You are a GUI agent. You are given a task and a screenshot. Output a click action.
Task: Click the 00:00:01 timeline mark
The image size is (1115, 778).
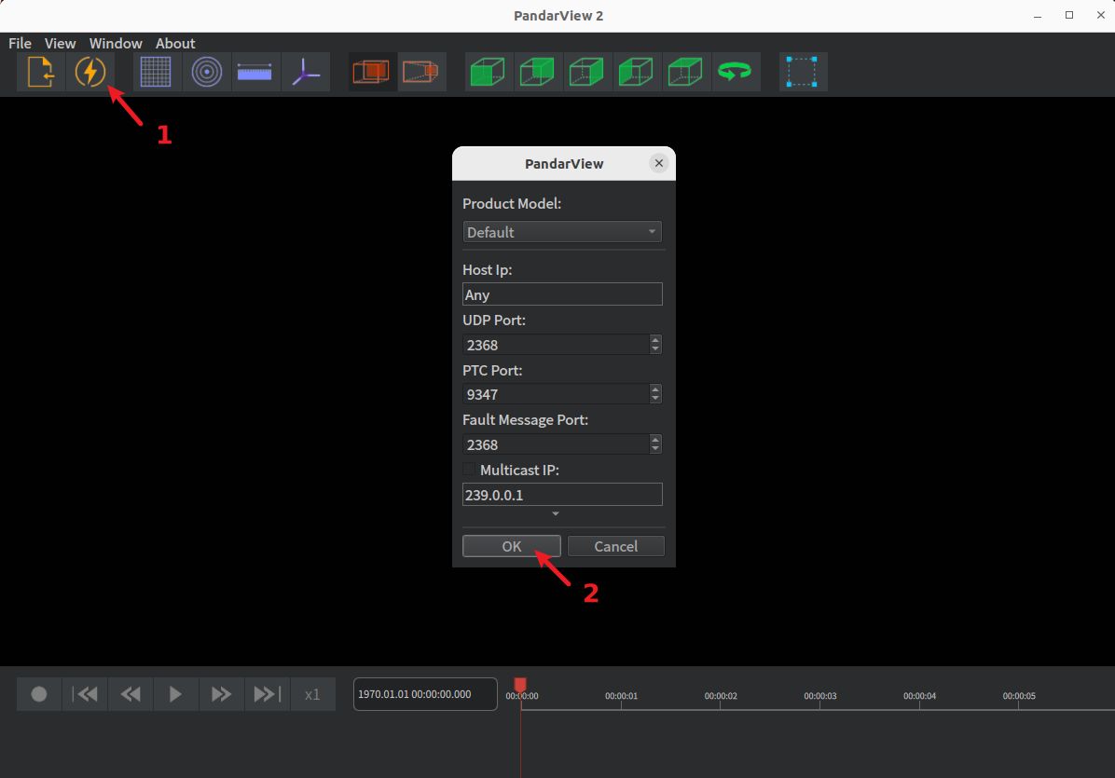coord(621,696)
